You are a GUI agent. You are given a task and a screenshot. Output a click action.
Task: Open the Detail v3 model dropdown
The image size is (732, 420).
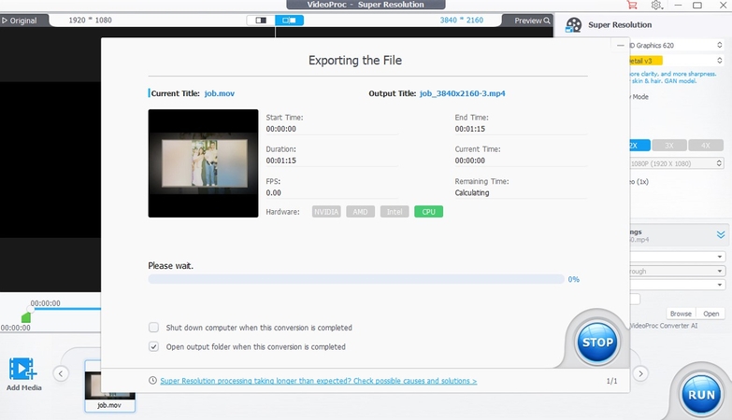[x=676, y=61]
